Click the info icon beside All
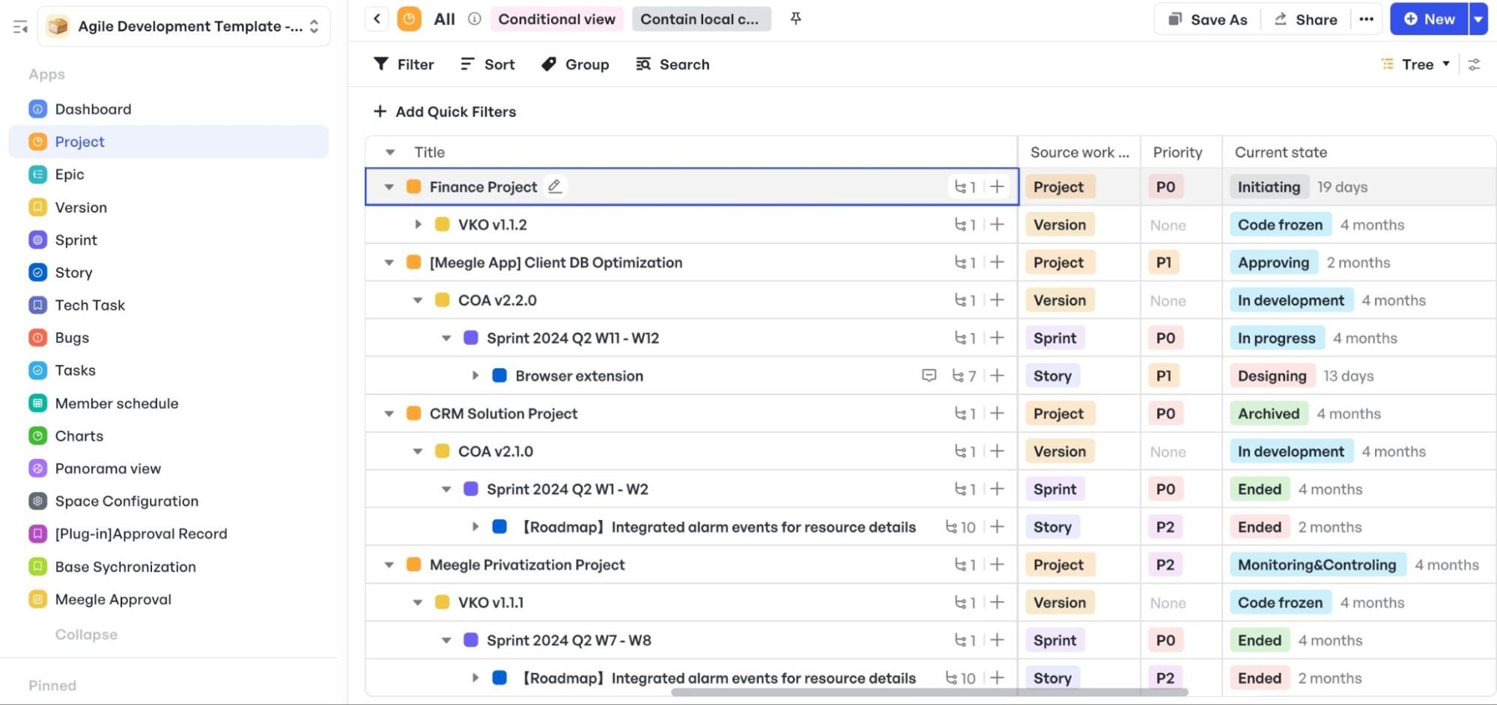This screenshot has height=705, width=1497. [x=474, y=19]
